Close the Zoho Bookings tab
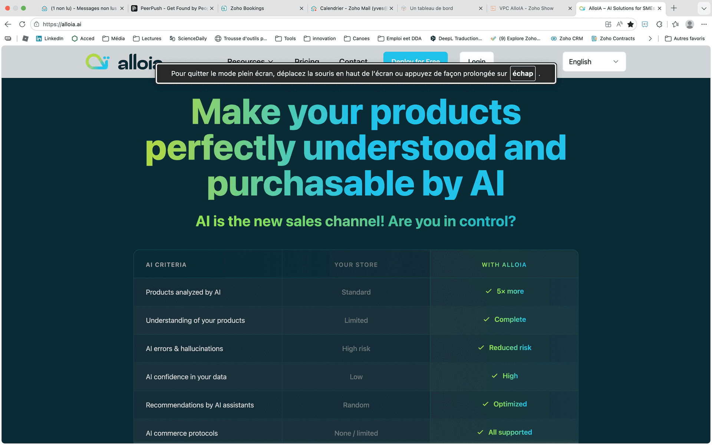The height and width of the screenshot is (445, 712). [x=301, y=8]
